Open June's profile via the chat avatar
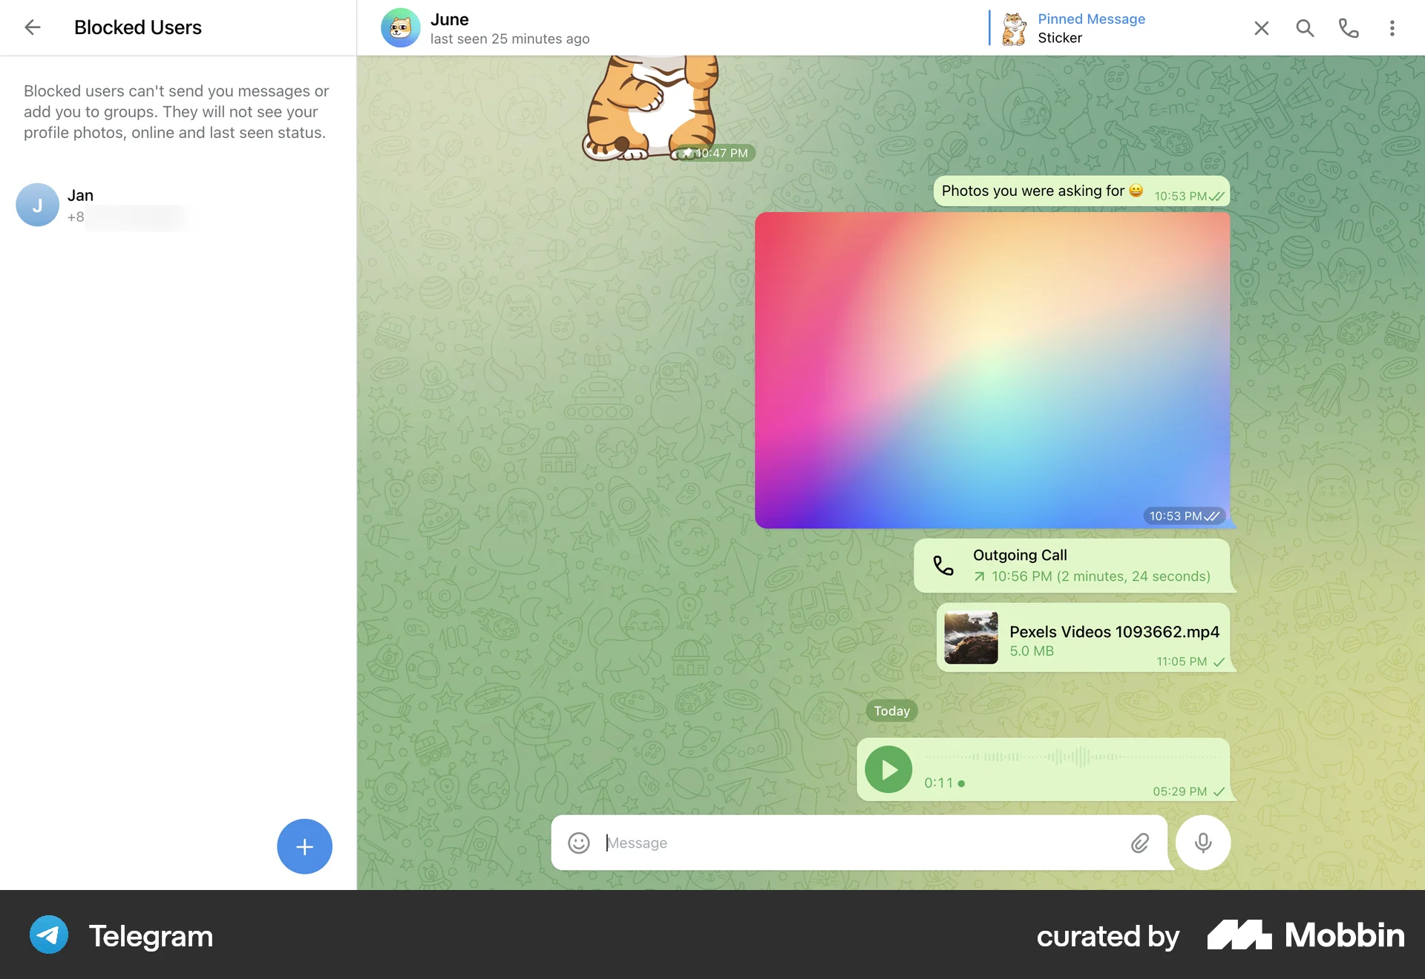The height and width of the screenshot is (979, 1425). click(401, 27)
